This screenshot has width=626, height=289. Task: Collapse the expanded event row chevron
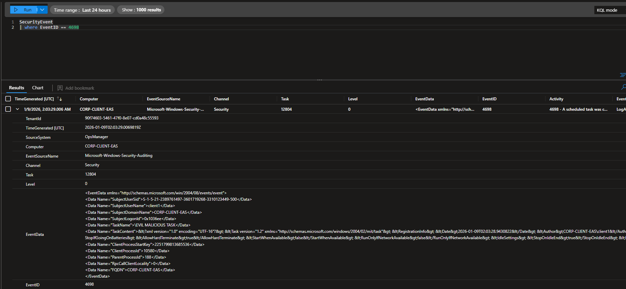click(17, 109)
